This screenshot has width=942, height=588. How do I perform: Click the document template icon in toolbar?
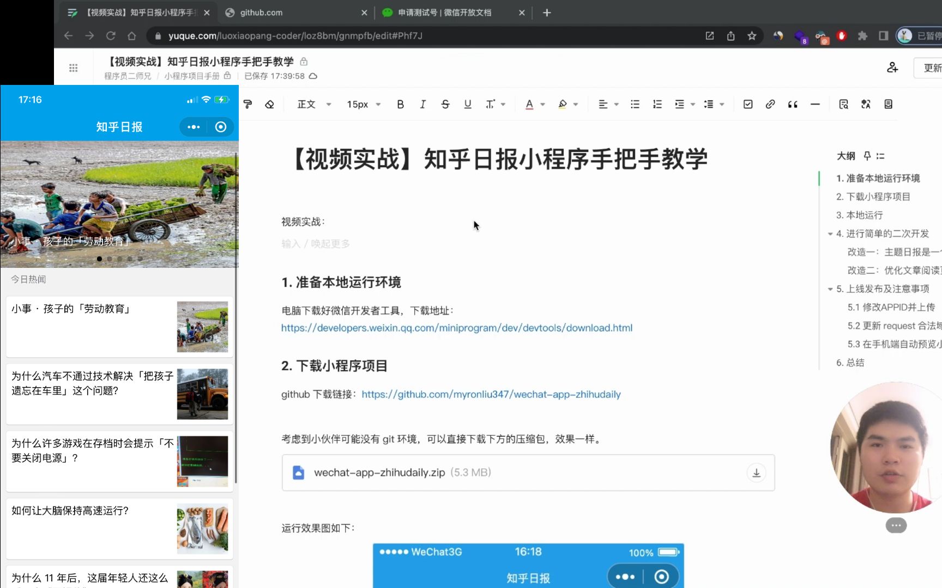pos(888,104)
